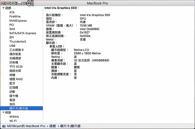Select 診斷 diagnostics entry
Image resolution: width=195 pixels, height=129 pixels.
[x=12, y=92]
